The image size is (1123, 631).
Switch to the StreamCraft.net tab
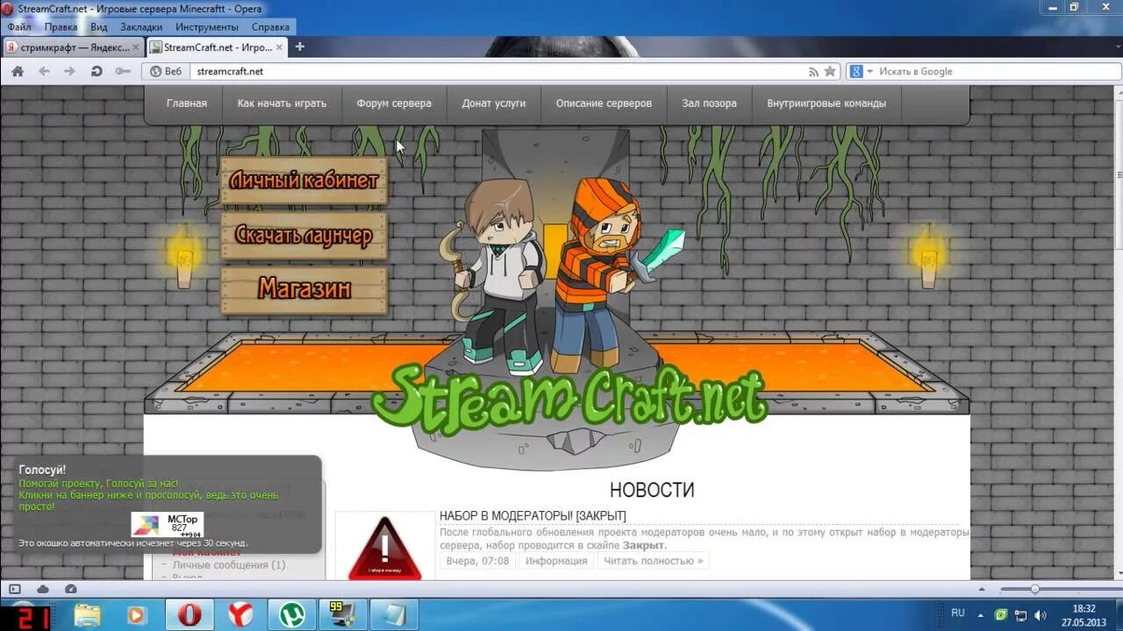(217, 47)
